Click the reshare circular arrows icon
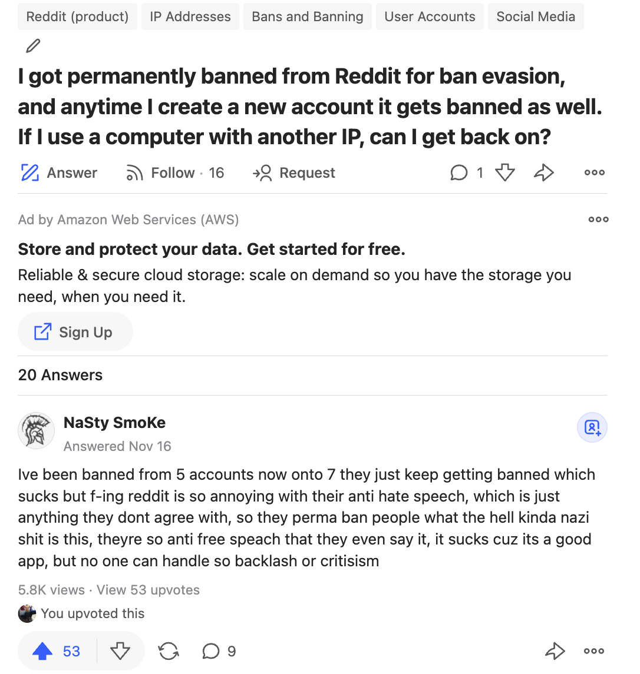This screenshot has height=674, width=640. [169, 651]
